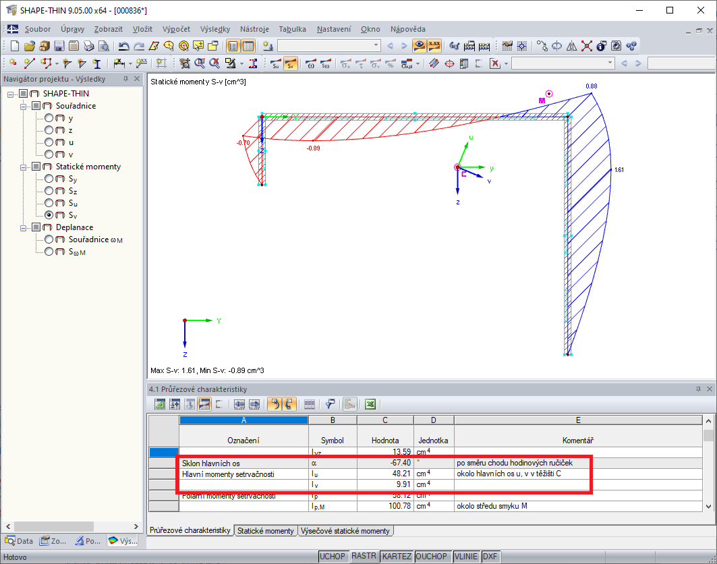Select the line element drawing tool

pyautogui.click(x=29, y=63)
